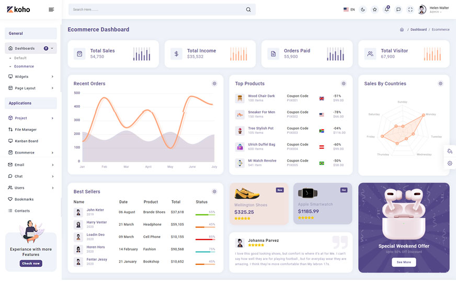Open Top Products settings gear
456x282 pixels.
click(344, 84)
